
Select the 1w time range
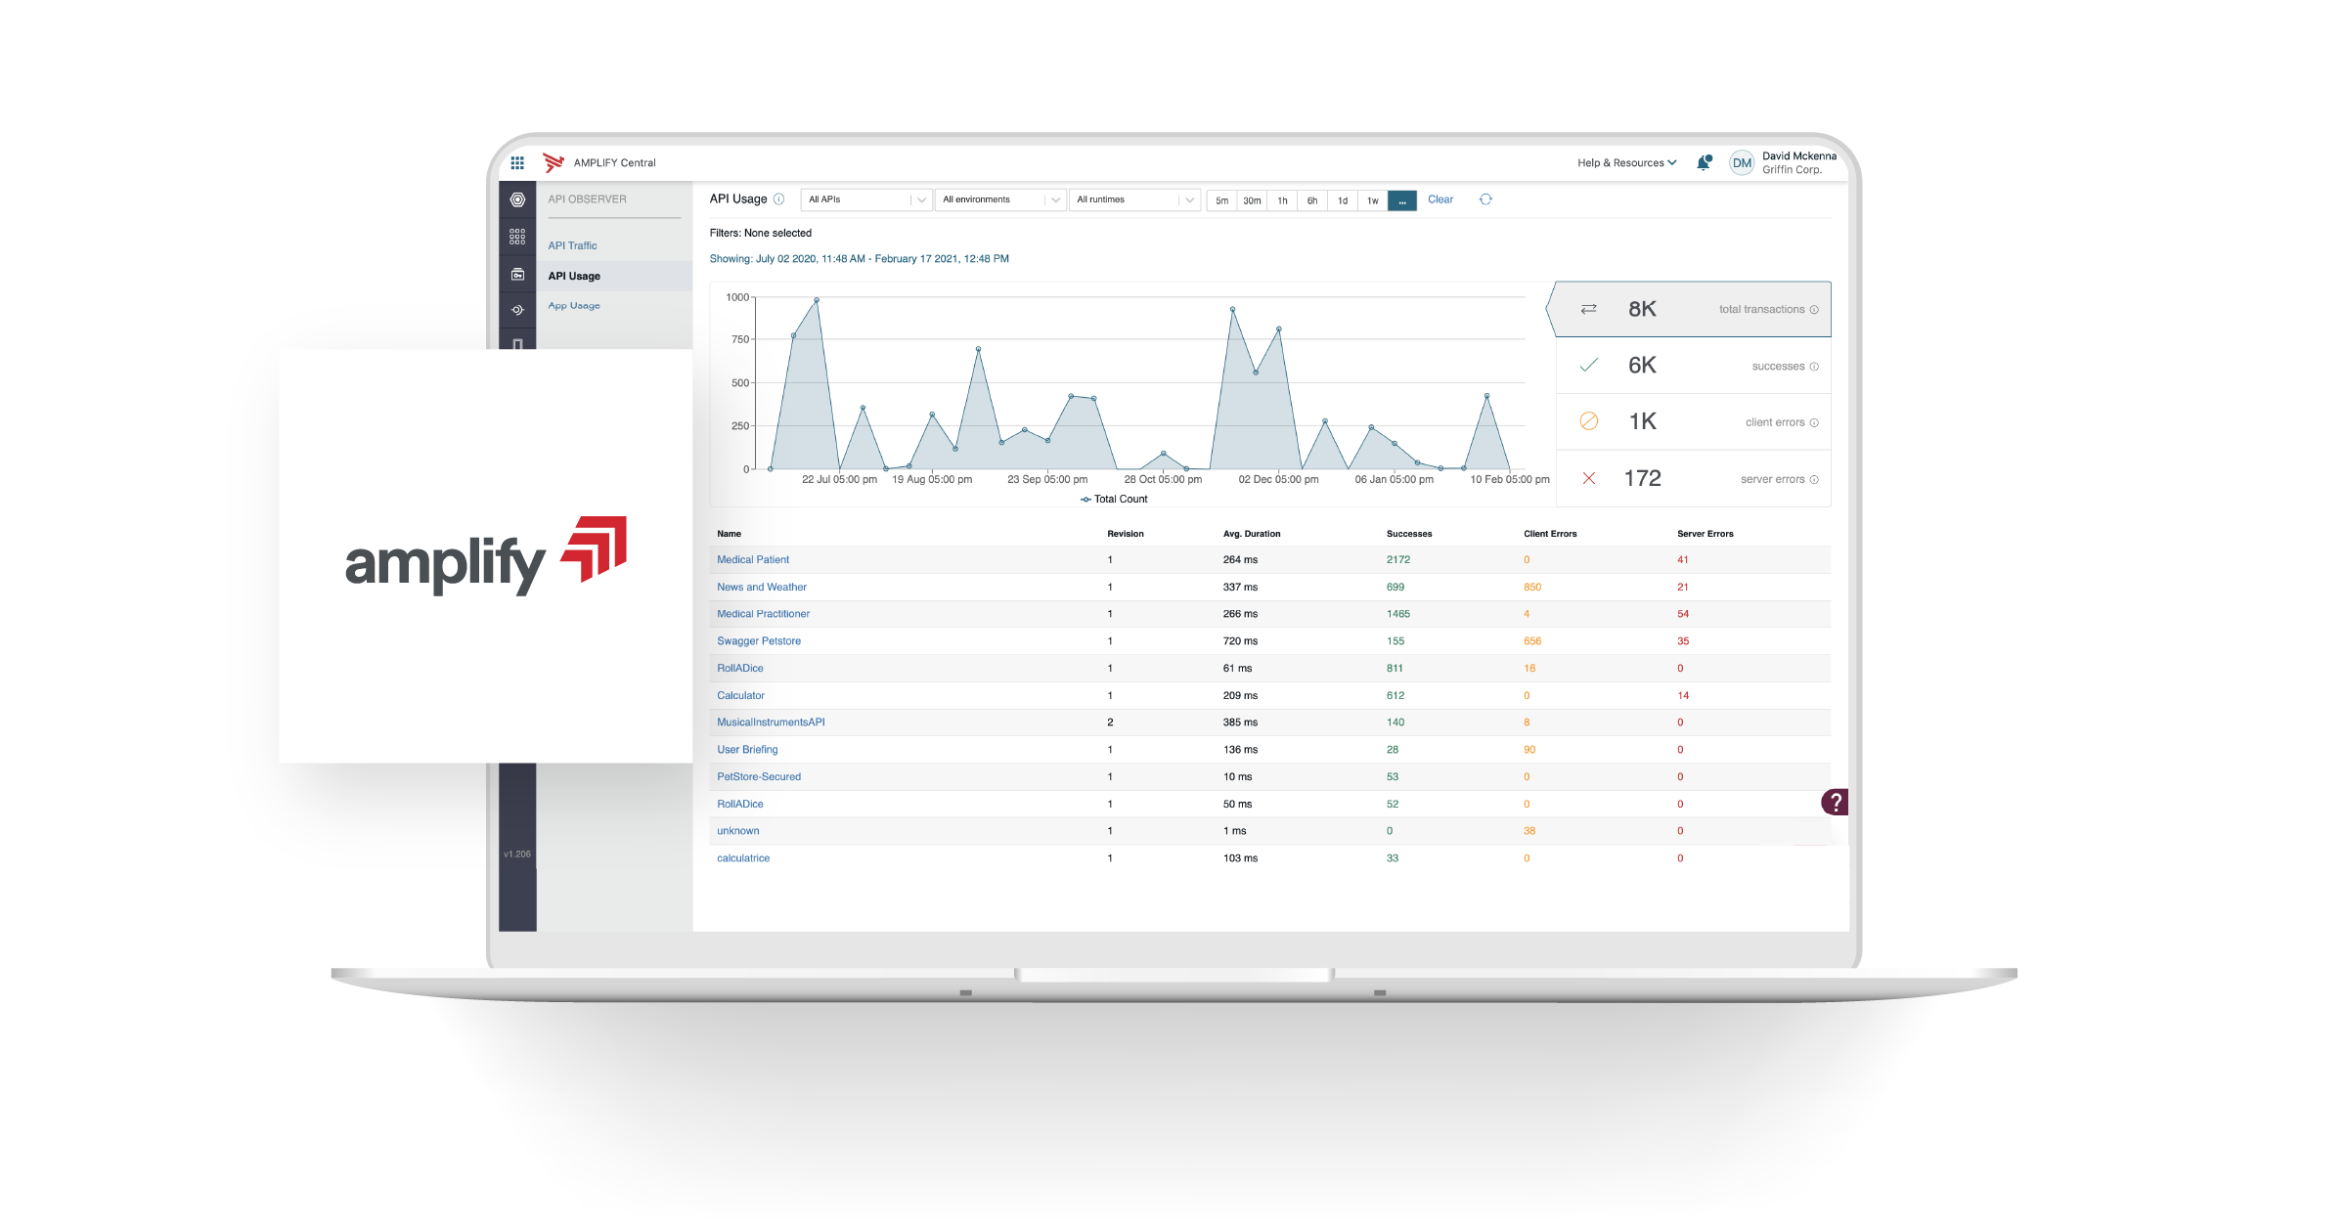point(1373,200)
